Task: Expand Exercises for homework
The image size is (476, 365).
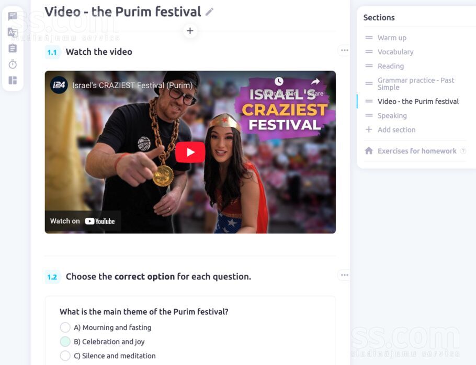Action: click(x=416, y=151)
